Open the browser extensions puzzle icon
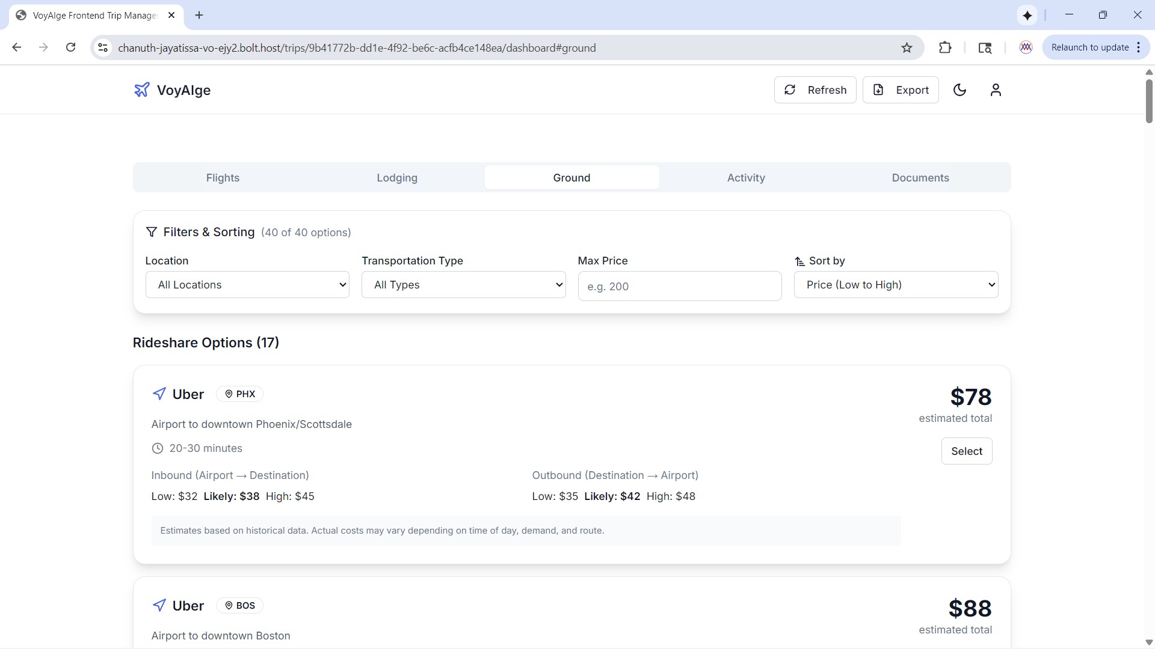 click(945, 48)
